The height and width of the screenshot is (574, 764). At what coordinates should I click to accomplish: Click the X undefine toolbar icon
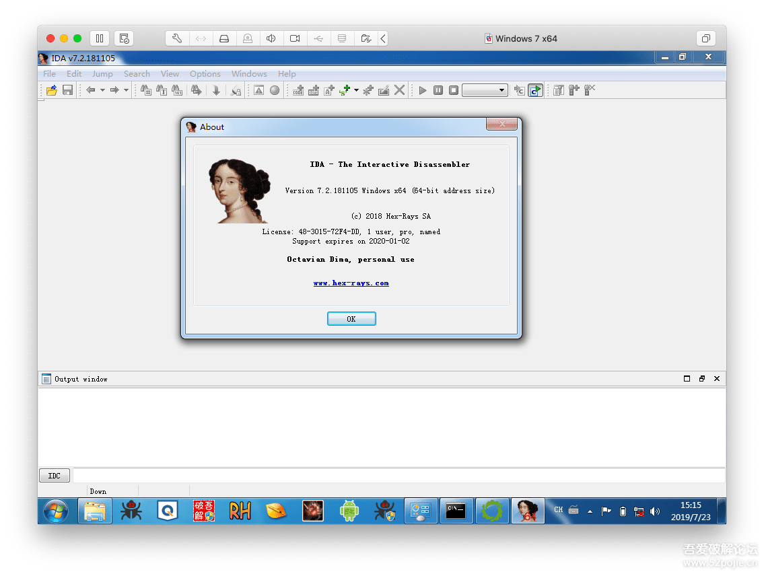pos(400,90)
